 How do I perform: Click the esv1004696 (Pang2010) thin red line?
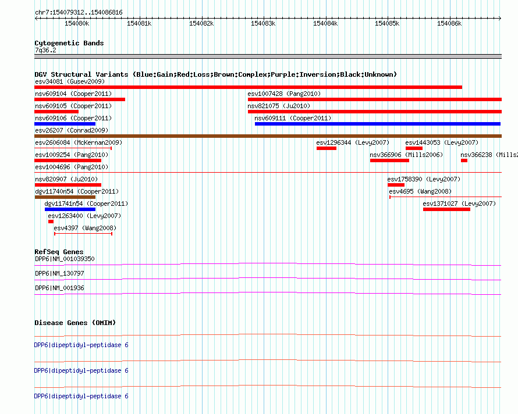(268, 172)
